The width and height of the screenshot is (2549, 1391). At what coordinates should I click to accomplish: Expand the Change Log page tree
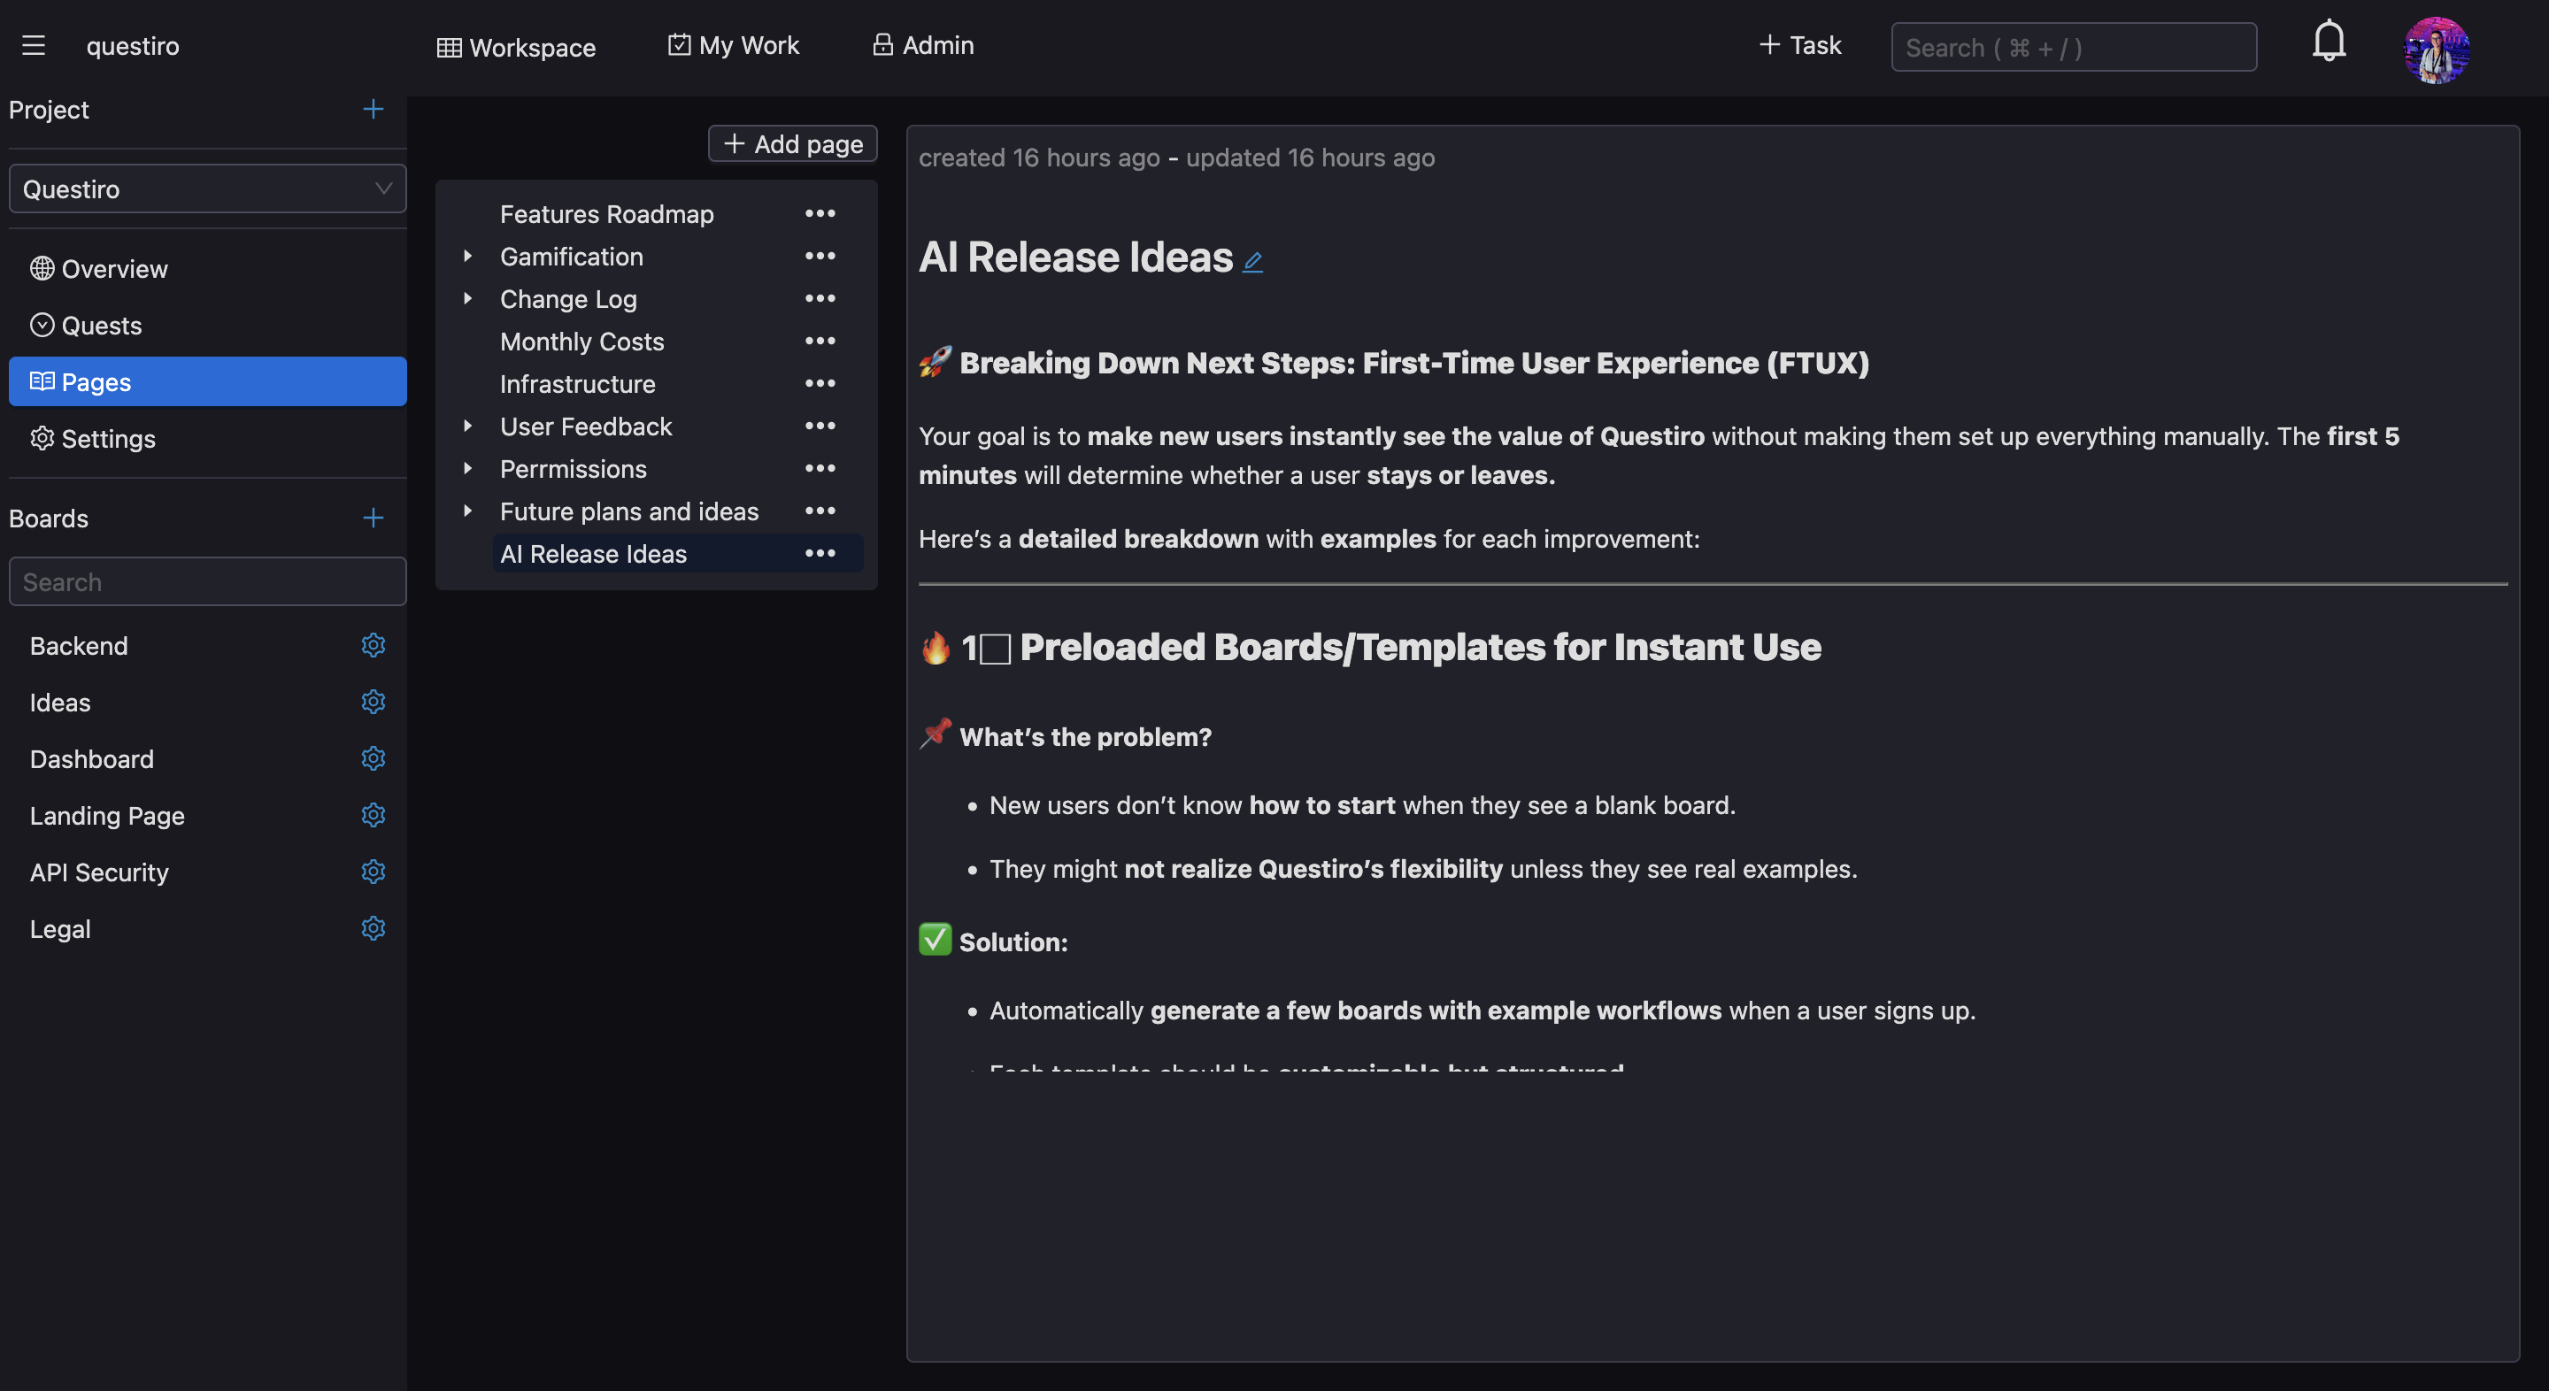[468, 299]
